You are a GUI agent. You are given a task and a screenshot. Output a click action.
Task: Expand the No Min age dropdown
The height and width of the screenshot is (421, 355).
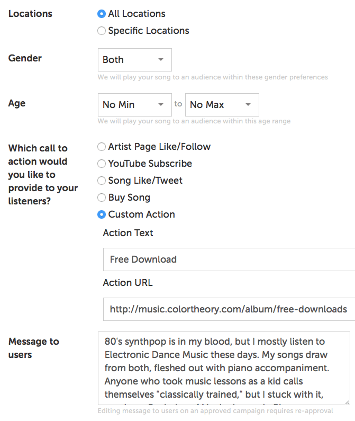coord(134,105)
